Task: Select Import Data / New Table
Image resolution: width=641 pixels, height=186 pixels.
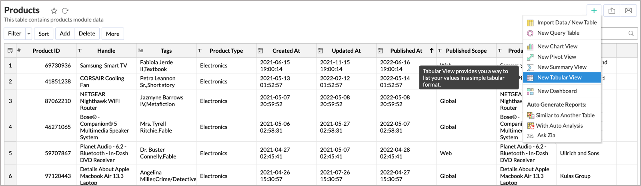Action: pos(567,23)
